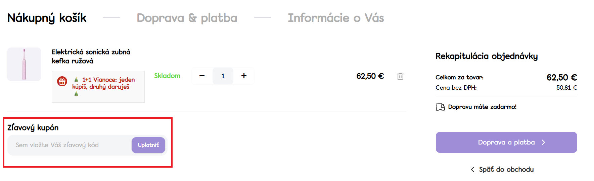This screenshot has height=181, width=594.
Task: Click the green Skladom stock label
Action: (167, 76)
